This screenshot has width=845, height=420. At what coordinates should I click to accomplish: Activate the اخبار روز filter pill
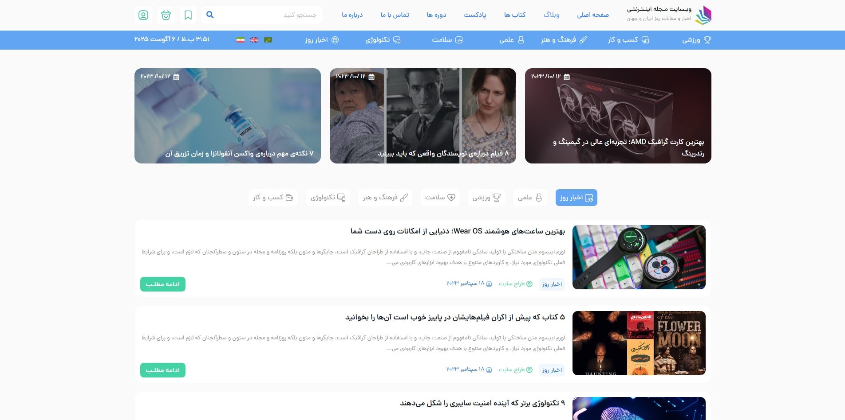[x=576, y=198]
